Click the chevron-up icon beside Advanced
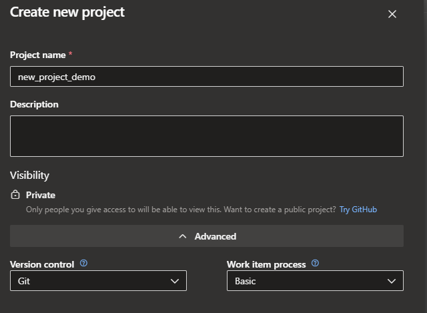This screenshot has width=427, height=313. point(183,236)
